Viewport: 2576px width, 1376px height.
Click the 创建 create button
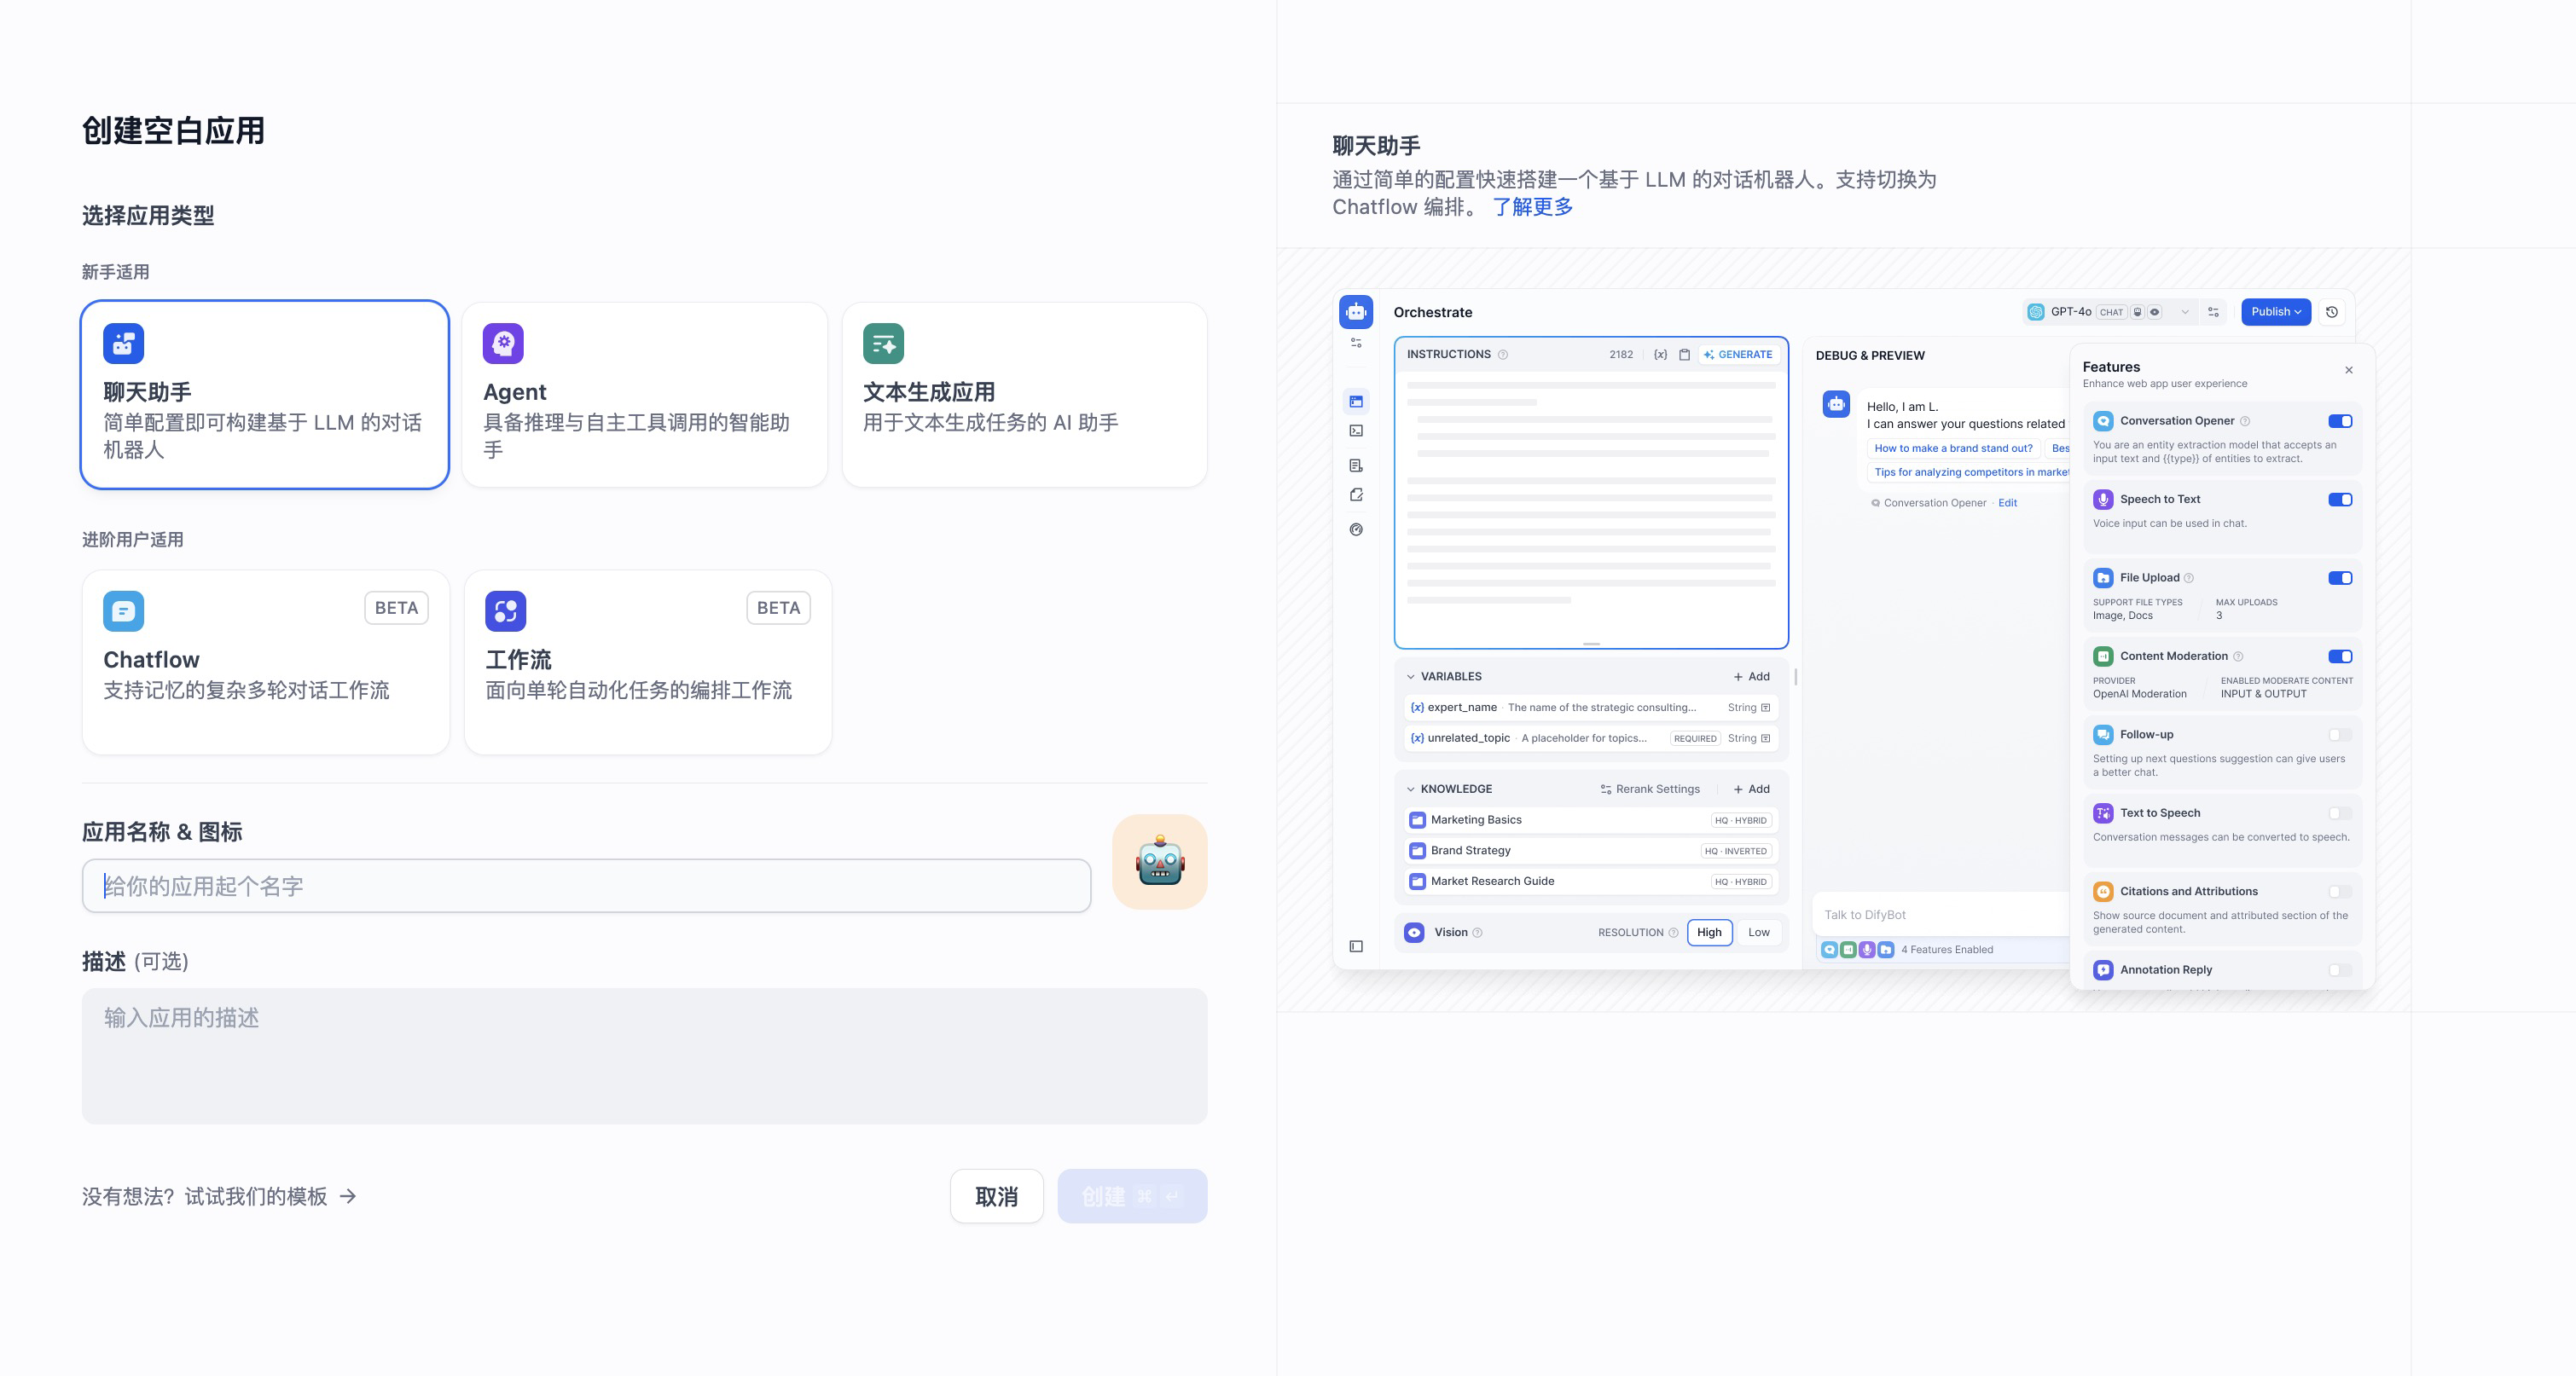[1131, 1196]
